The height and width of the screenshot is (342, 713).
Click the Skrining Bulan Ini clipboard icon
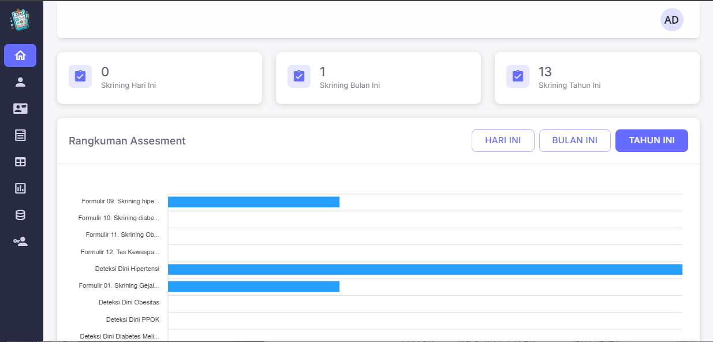pos(299,76)
